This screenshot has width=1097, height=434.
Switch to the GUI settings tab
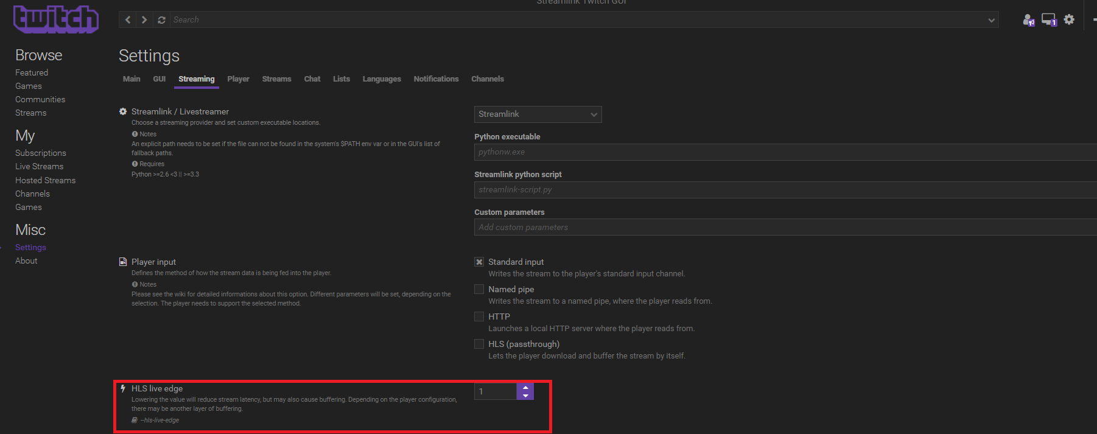tap(159, 79)
